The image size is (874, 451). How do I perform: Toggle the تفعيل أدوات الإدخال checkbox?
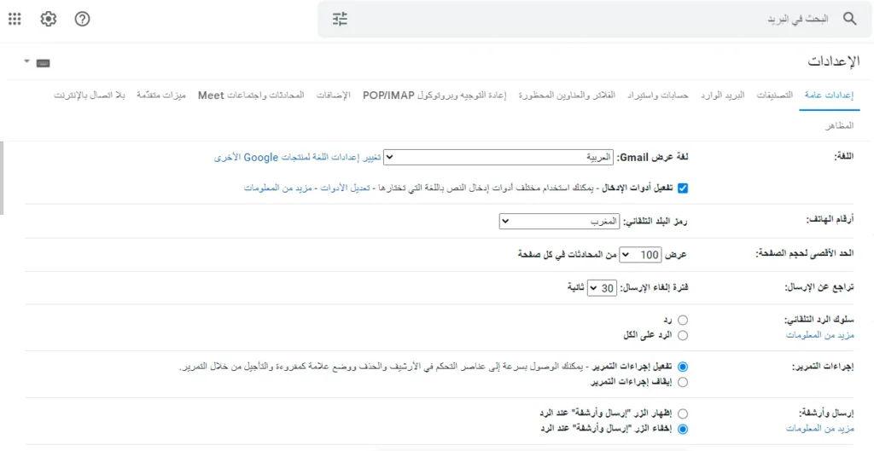[x=683, y=188]
